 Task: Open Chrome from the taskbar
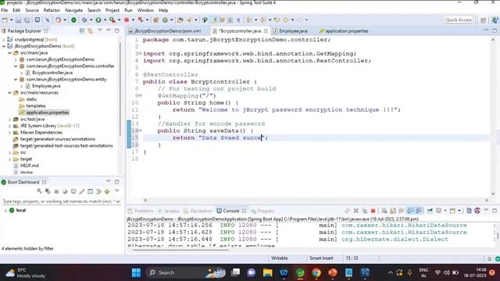click(316, 272)
